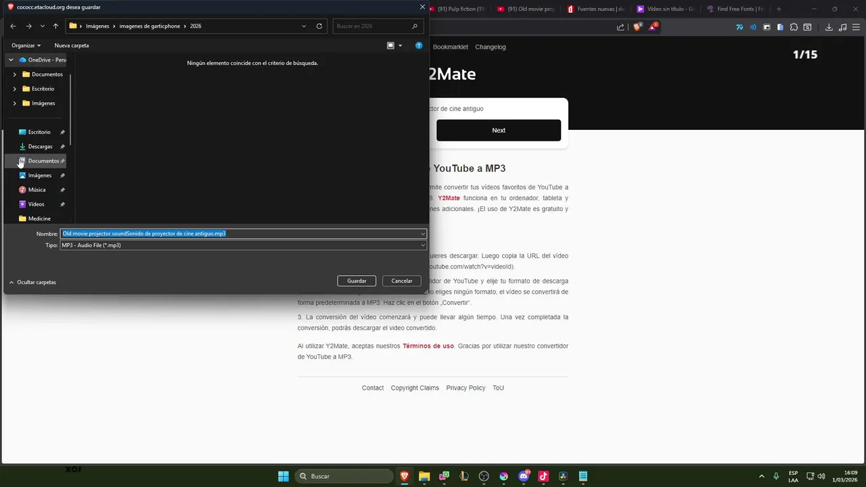866x487 pixels.
Task: Expand the OneDrive Documentos folder
Action: pos(15,74)
